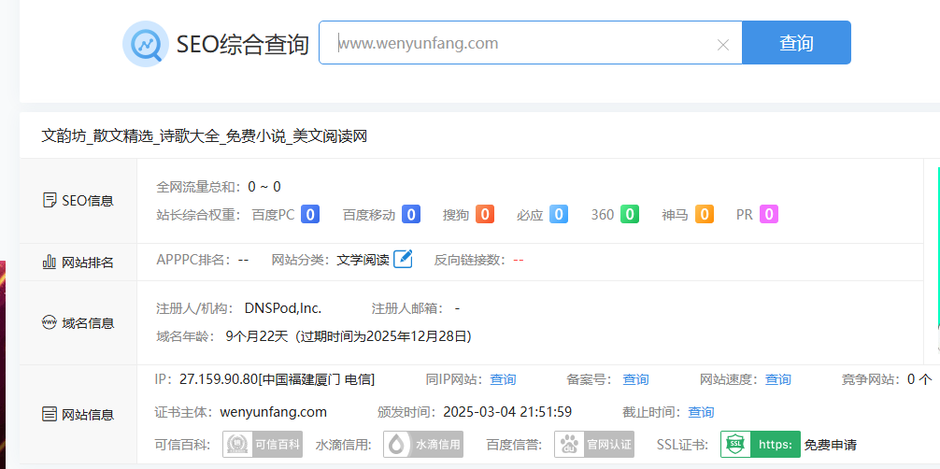The width and height of the screenshot is (940, 469).
Task: Click the 搜狗 orange weight badge
Action: (484, 215)
